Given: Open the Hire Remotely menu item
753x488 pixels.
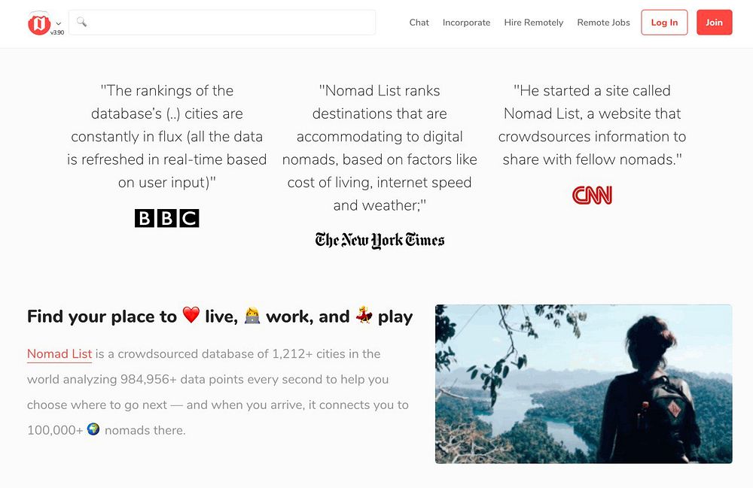Looking at the screenshot, I should click(x=534, y=23).
